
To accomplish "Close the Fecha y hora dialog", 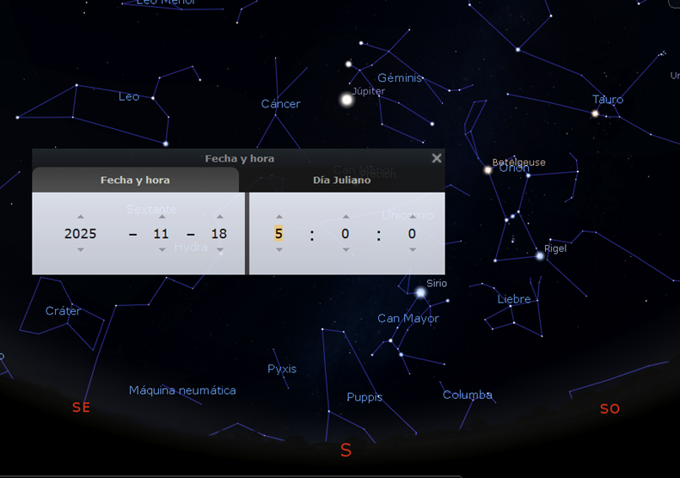I will point(437,158).
